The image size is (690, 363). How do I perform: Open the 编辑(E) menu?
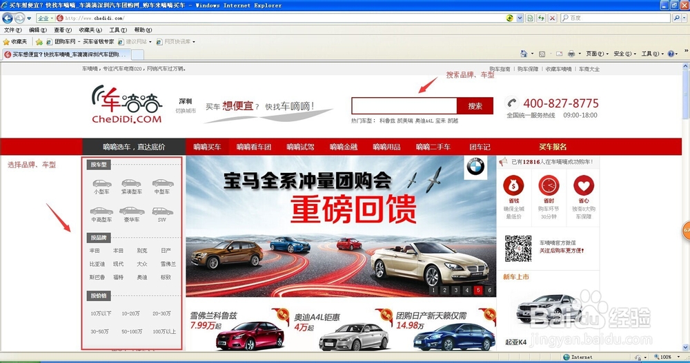tap(37, 30)
